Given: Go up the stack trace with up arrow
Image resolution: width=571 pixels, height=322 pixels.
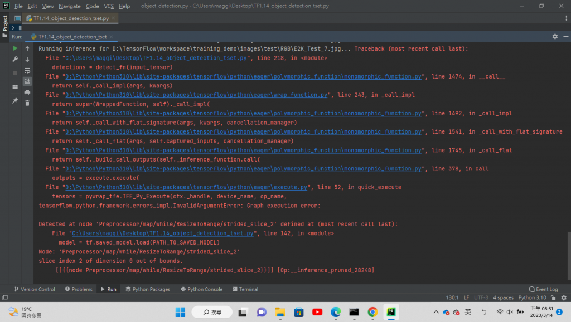Looking at the screenshot, I should tap(27, 48).
